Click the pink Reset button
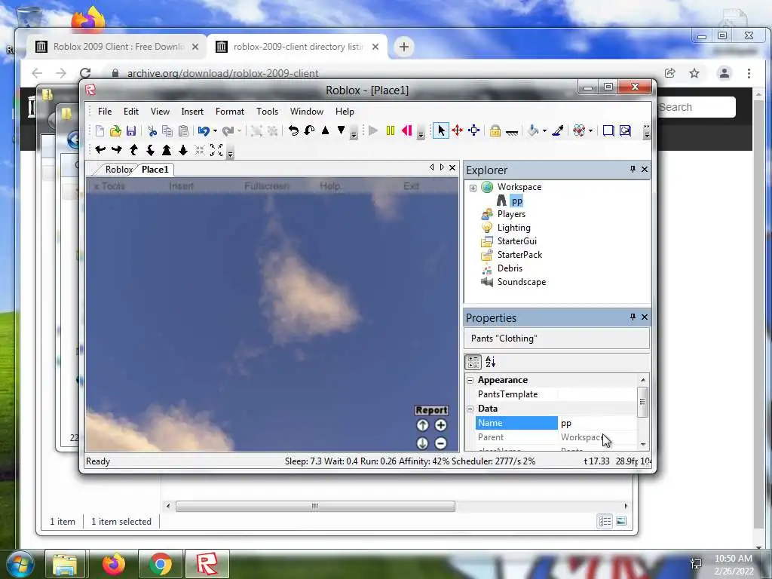This screenshot has height=579, width=772. 406,130
